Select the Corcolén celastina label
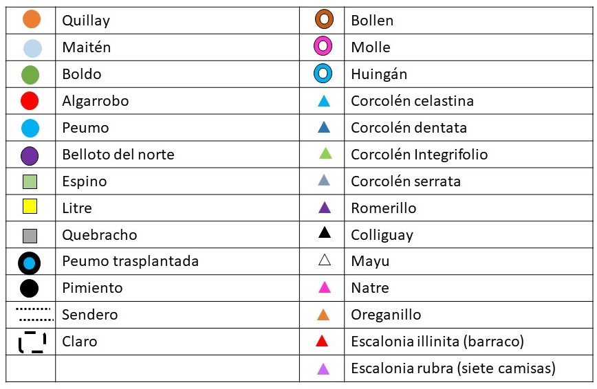This screenshot has height=389, width=597. click(x=412, y=101)
